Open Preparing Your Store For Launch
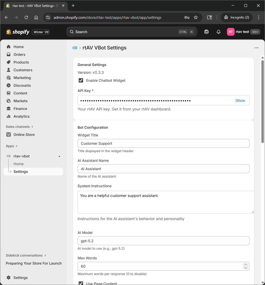 point(33,263)
